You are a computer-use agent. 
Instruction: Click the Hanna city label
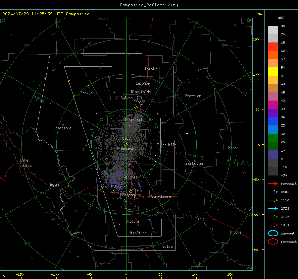pyautogui.click(x=231, y=148)
